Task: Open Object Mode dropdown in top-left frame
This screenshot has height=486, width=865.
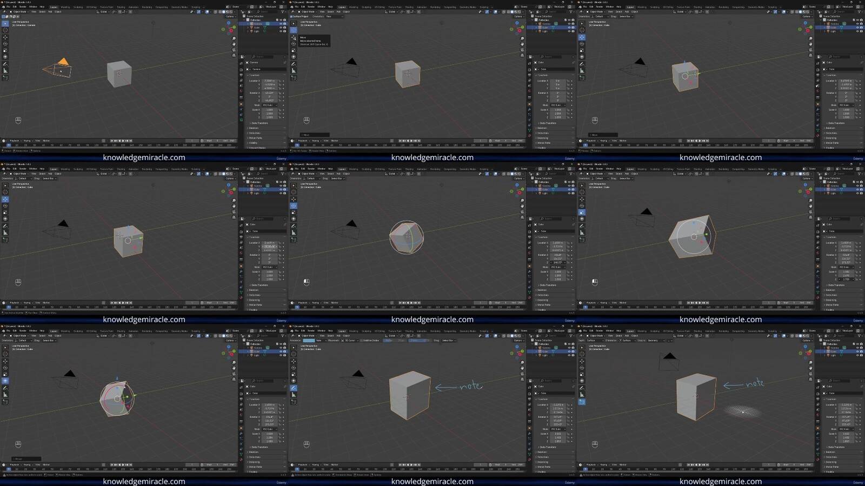Action: point(20,11)
